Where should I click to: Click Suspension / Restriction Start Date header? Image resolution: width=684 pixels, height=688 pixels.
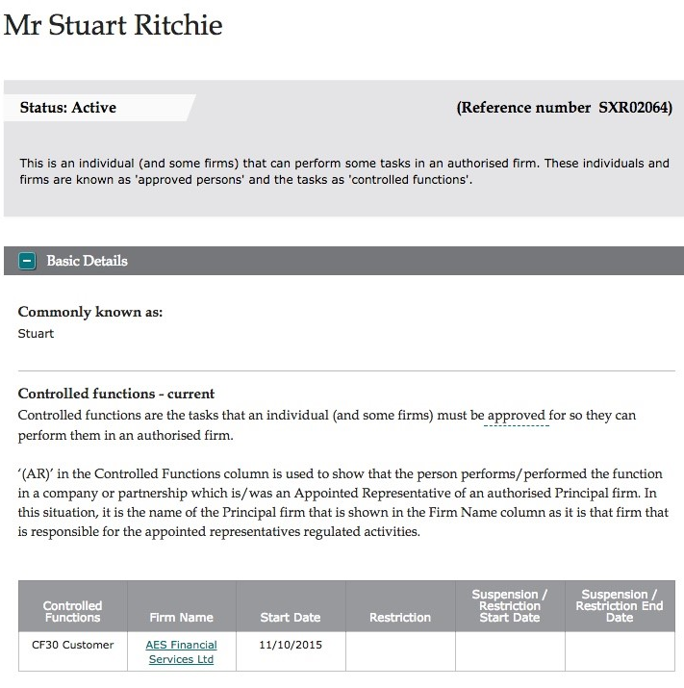pos(510,606)
